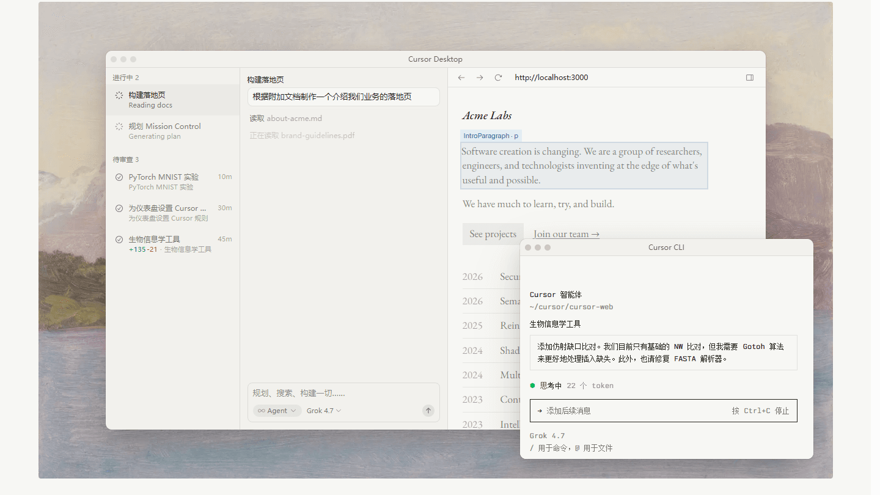Click the CLI prompt box about Gotoh 算法
Screen dimensions: 880x495
[x=664, y=353]
